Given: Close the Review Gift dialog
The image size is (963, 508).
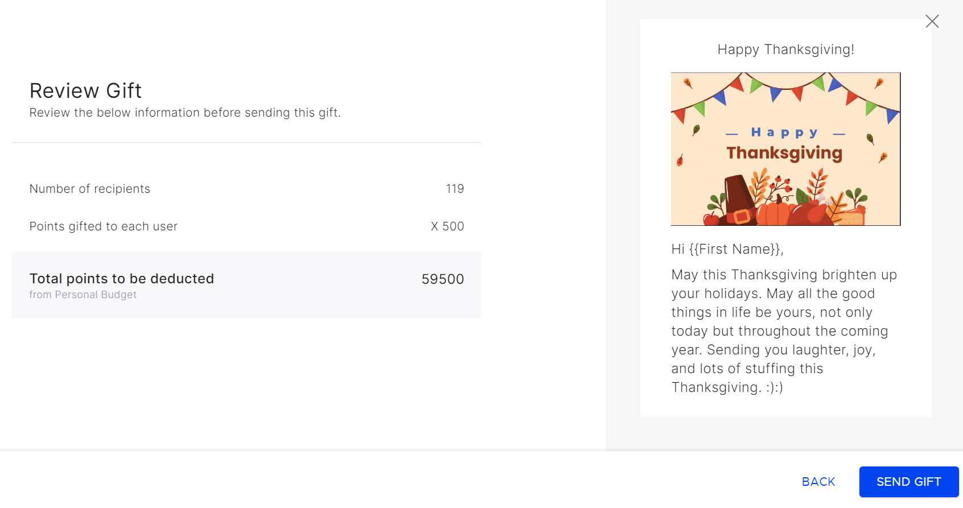Looking at the screenshot, I should [932, 22].
